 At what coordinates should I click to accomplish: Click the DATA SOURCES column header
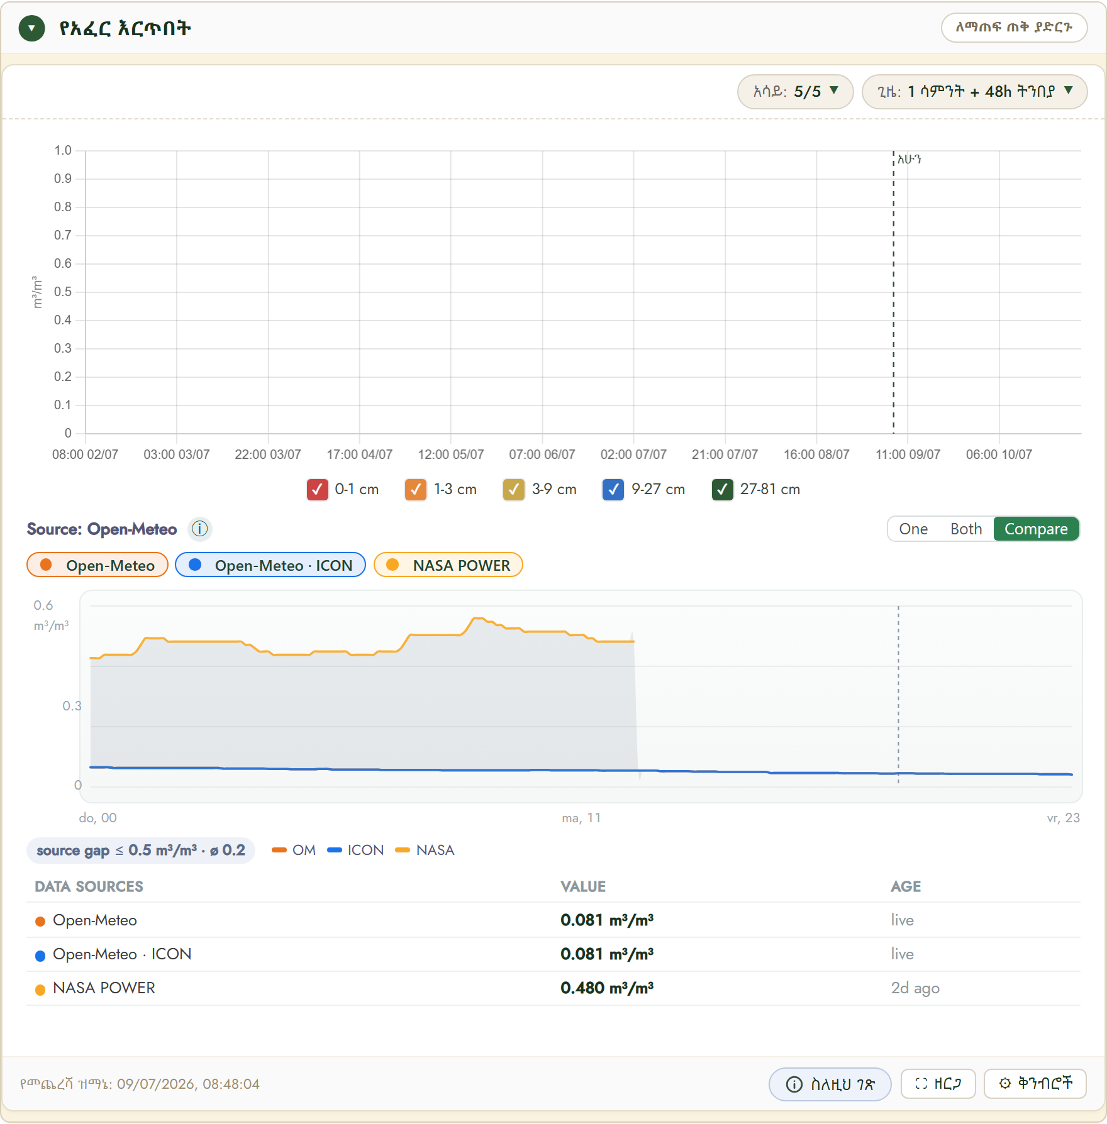tap(89, 886)
